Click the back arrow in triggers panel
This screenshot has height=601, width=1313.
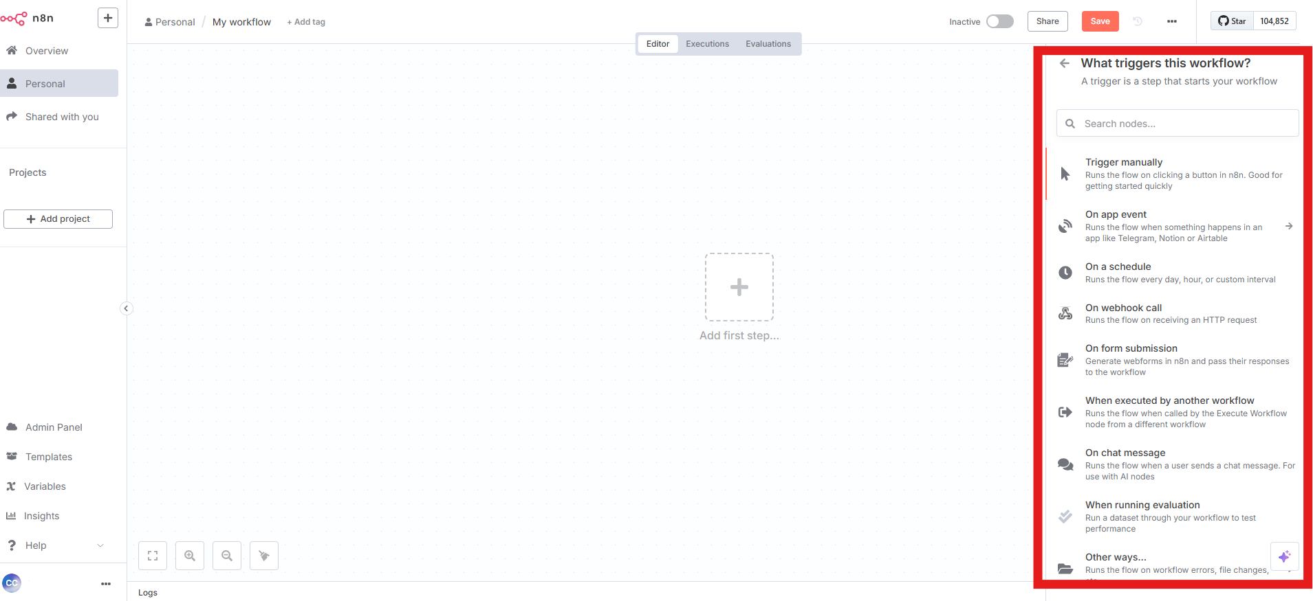click(1065, 63)
